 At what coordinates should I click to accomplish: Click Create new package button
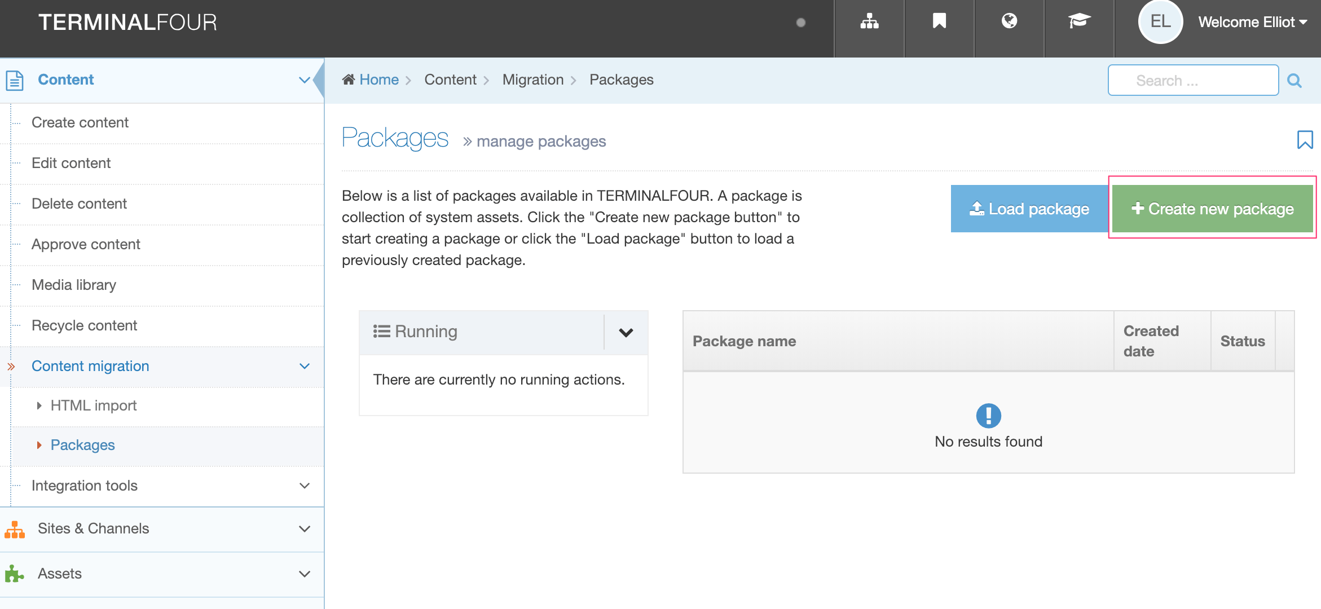tap(1212, 209)
